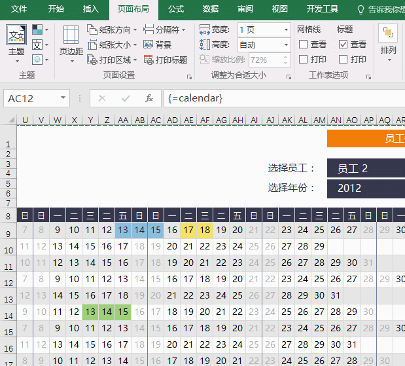The height and width of the screenshot is (366, 405).
Task: Click the formula confirm checkmark icon
Action: tap(126, 98)
